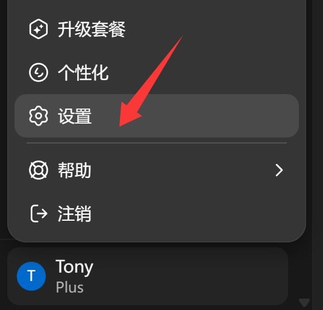
Task: Click the small down triangle at bottom right
Action: pyautogui.click(x=304, y=303)
